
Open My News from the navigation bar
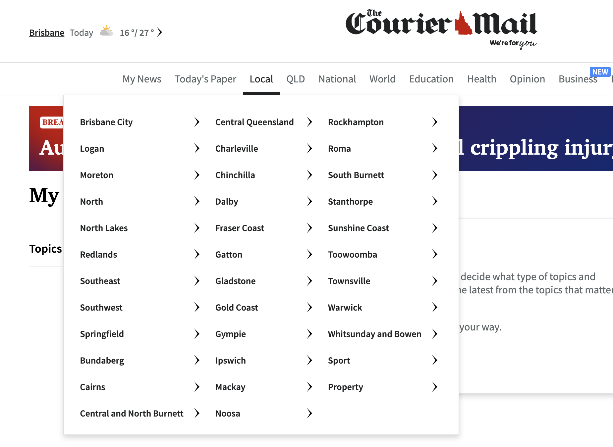142,79
